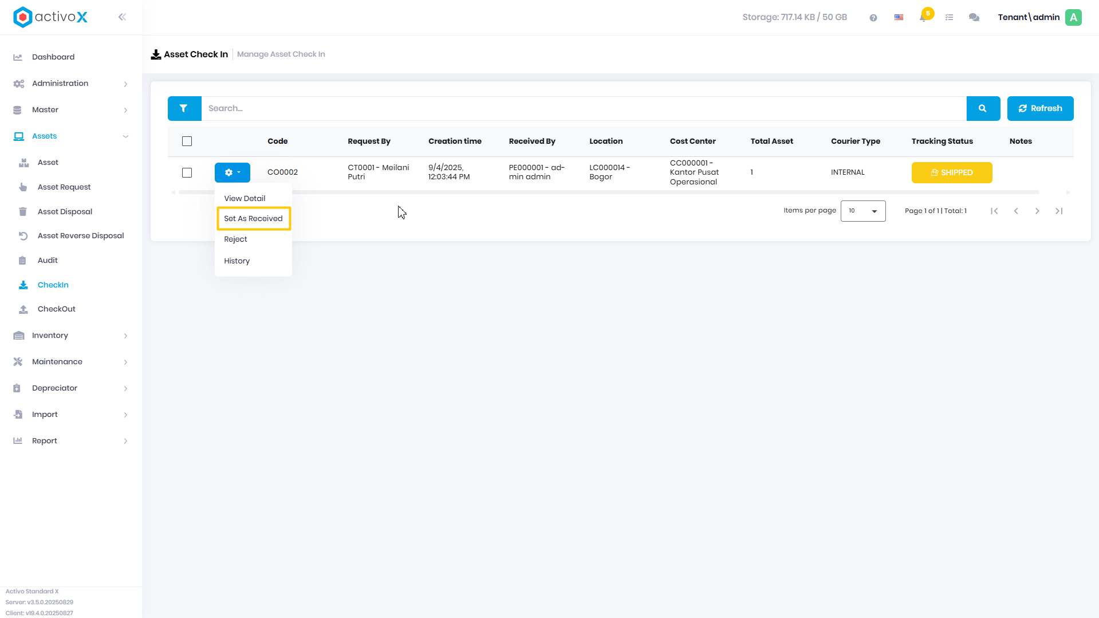Click the Maintenance tools icon
Viewport: 1099px width, 618px height.
click(18, 362)
